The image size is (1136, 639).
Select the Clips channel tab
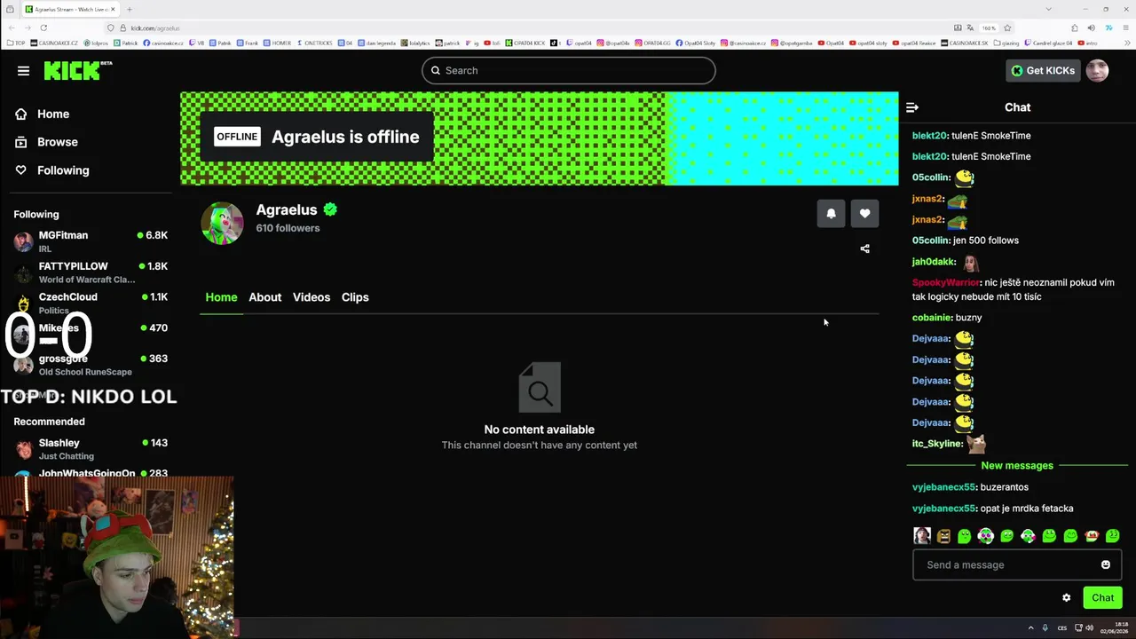[355, 297]
